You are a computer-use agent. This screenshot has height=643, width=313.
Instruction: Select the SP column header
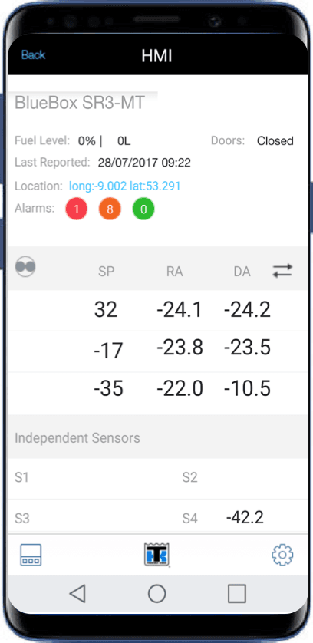[x=106, y=272]
